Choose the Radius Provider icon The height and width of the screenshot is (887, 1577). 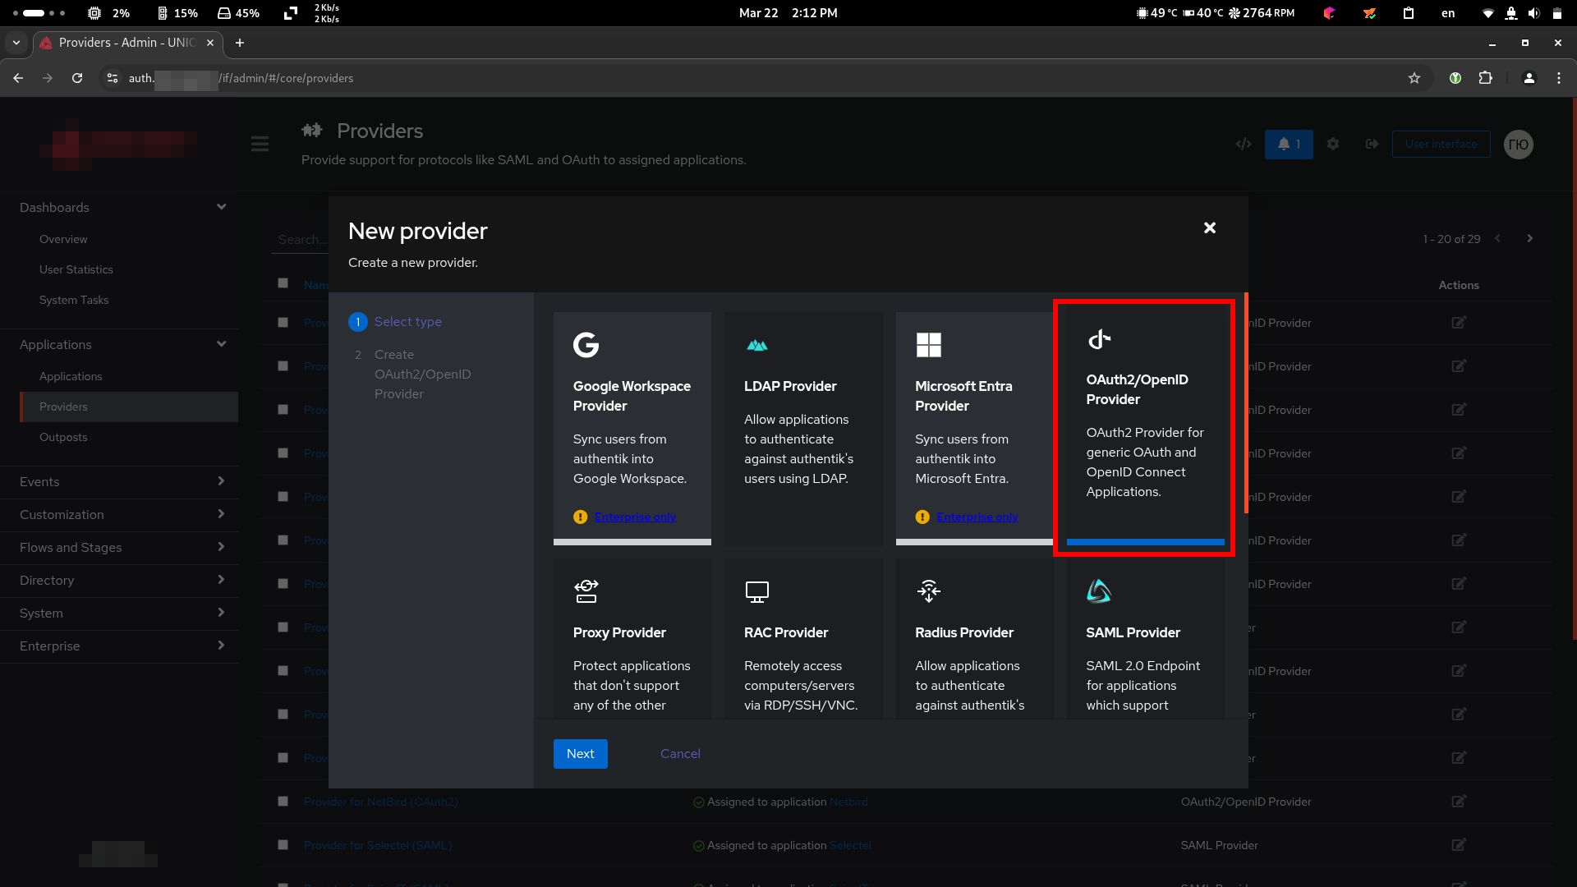point(929,591)
